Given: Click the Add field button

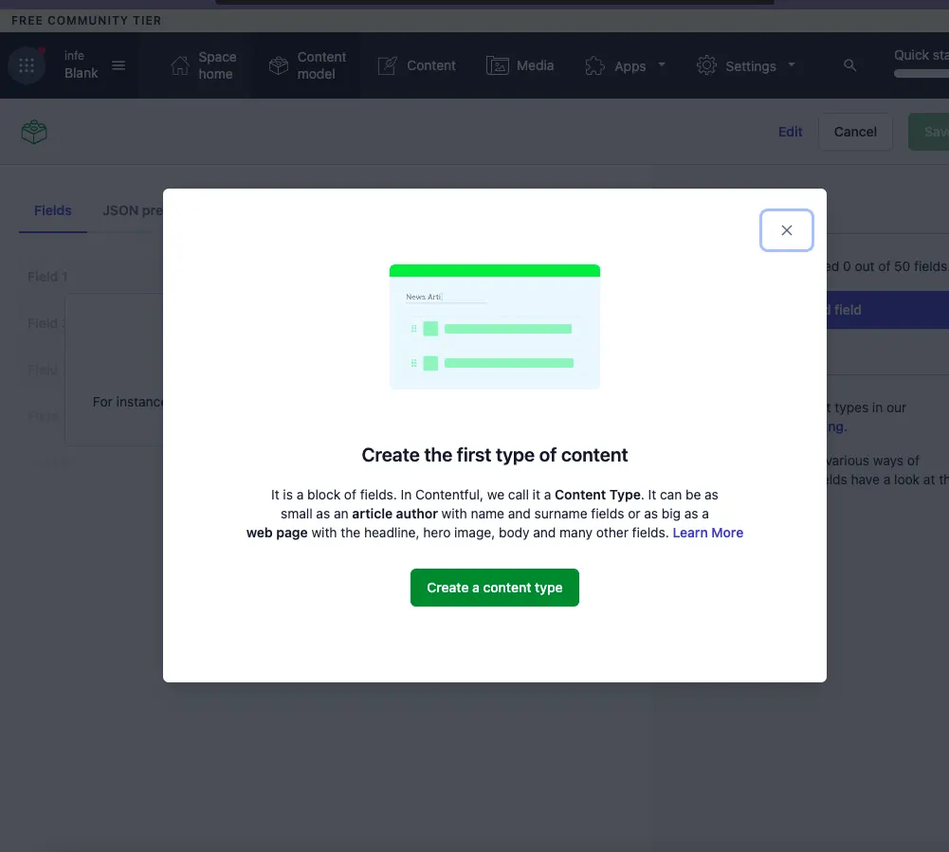Looking at the screenshot, I should click(x=887, y=310).
